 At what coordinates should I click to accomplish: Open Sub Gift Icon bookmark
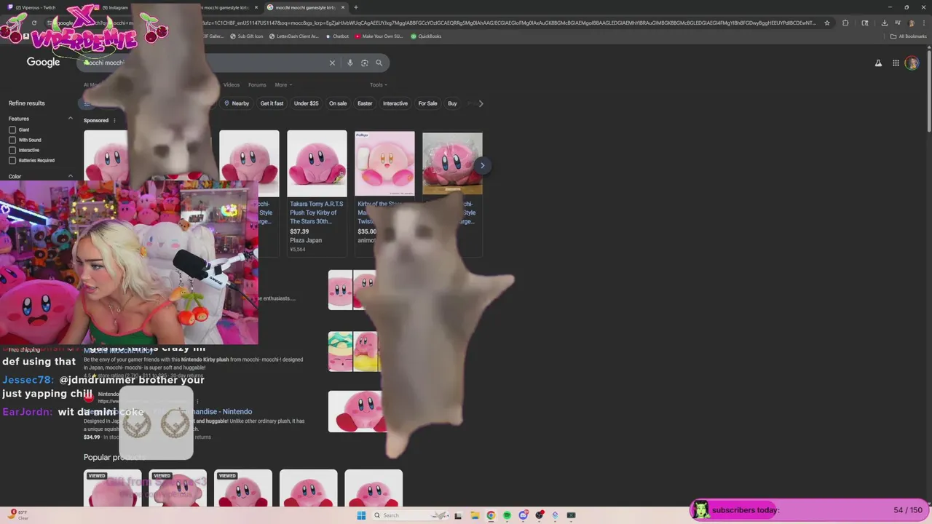247,36
